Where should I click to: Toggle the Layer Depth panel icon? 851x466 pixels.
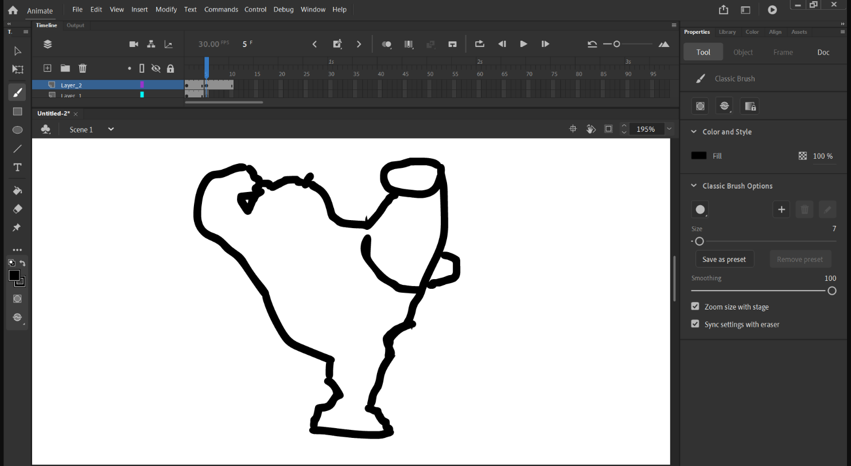click(x=48, y=44)
